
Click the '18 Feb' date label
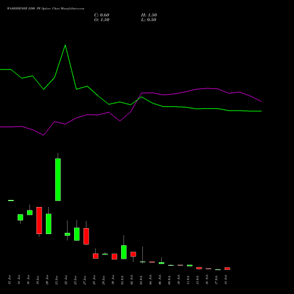(226, 280)
